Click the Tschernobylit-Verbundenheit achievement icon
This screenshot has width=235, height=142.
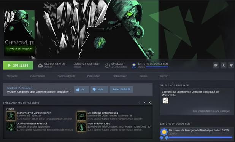11,116
